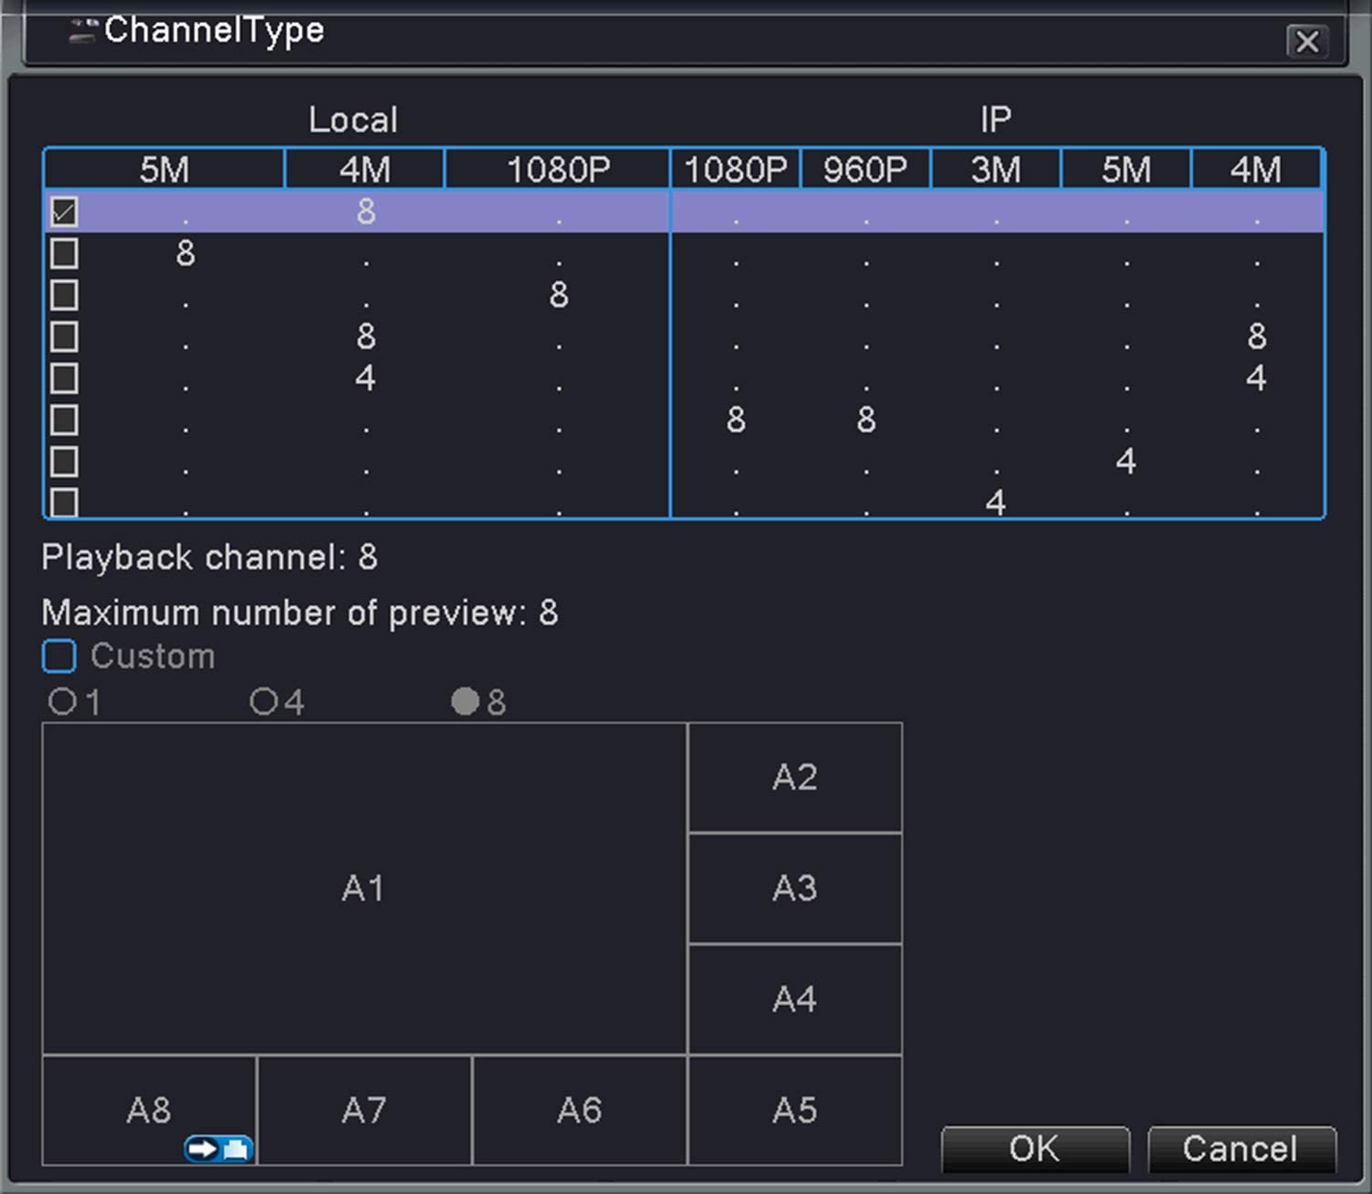This screenshot has width=1372, height=1194.
Task: Click the 4 in the IP 5M column
Action: 1126,461
